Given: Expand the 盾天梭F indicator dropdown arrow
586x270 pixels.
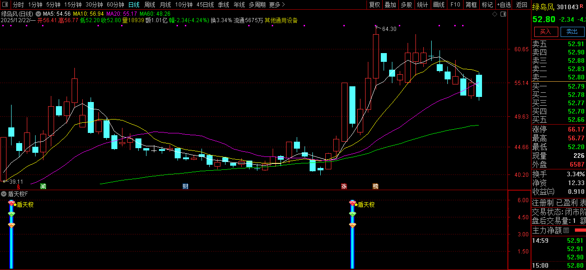Looking at the screenshot, I should point(4,194).
